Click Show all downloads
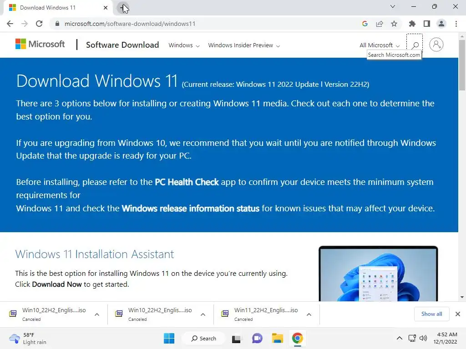The image size is (466, 349). (431, 314)
